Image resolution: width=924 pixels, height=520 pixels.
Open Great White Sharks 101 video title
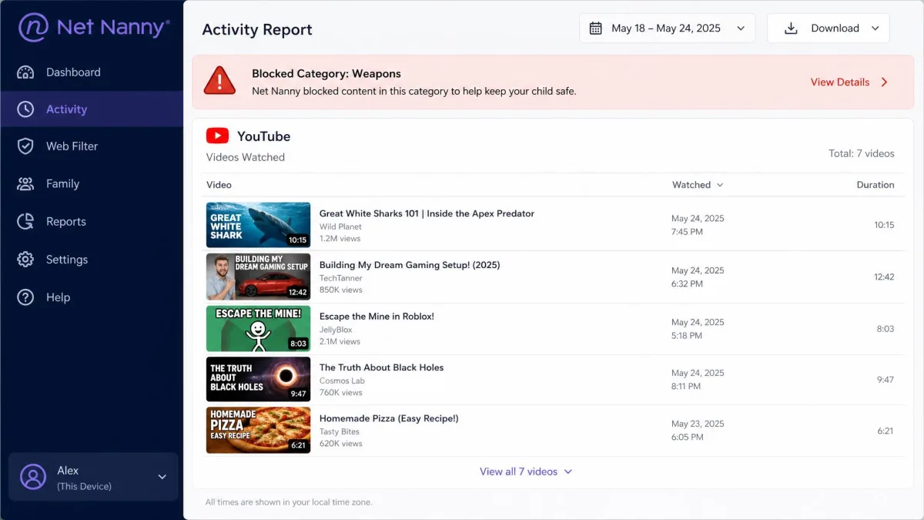pyautogui.click(x=427, y=213)
